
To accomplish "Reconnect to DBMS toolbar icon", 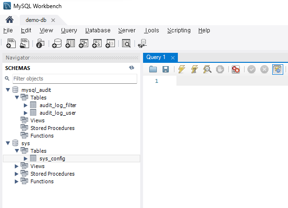I will click(143, 43).
